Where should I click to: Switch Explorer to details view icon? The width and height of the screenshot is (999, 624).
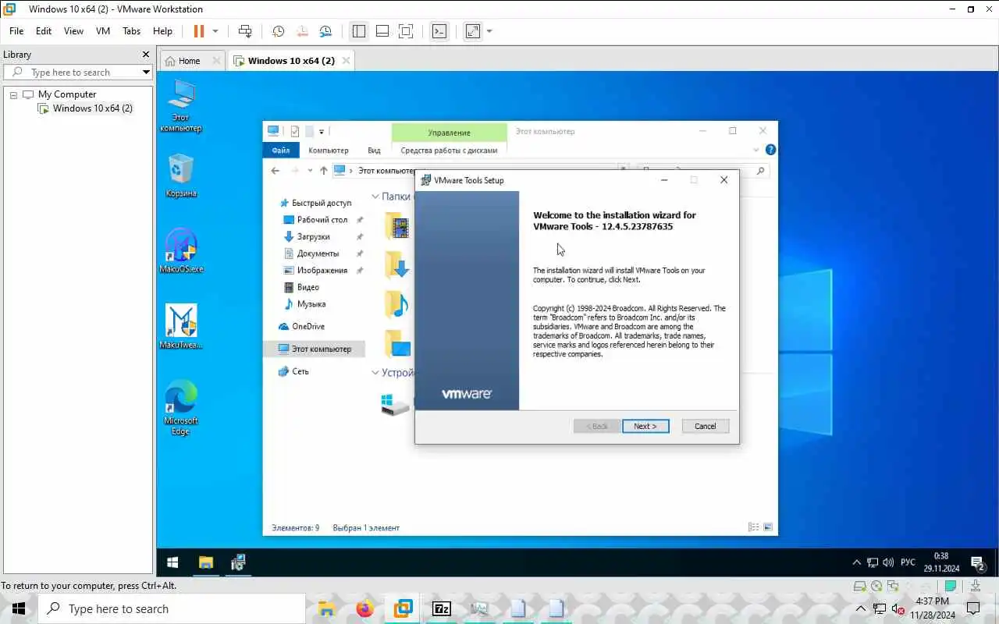pyautogui.click(x=753, y=527)
